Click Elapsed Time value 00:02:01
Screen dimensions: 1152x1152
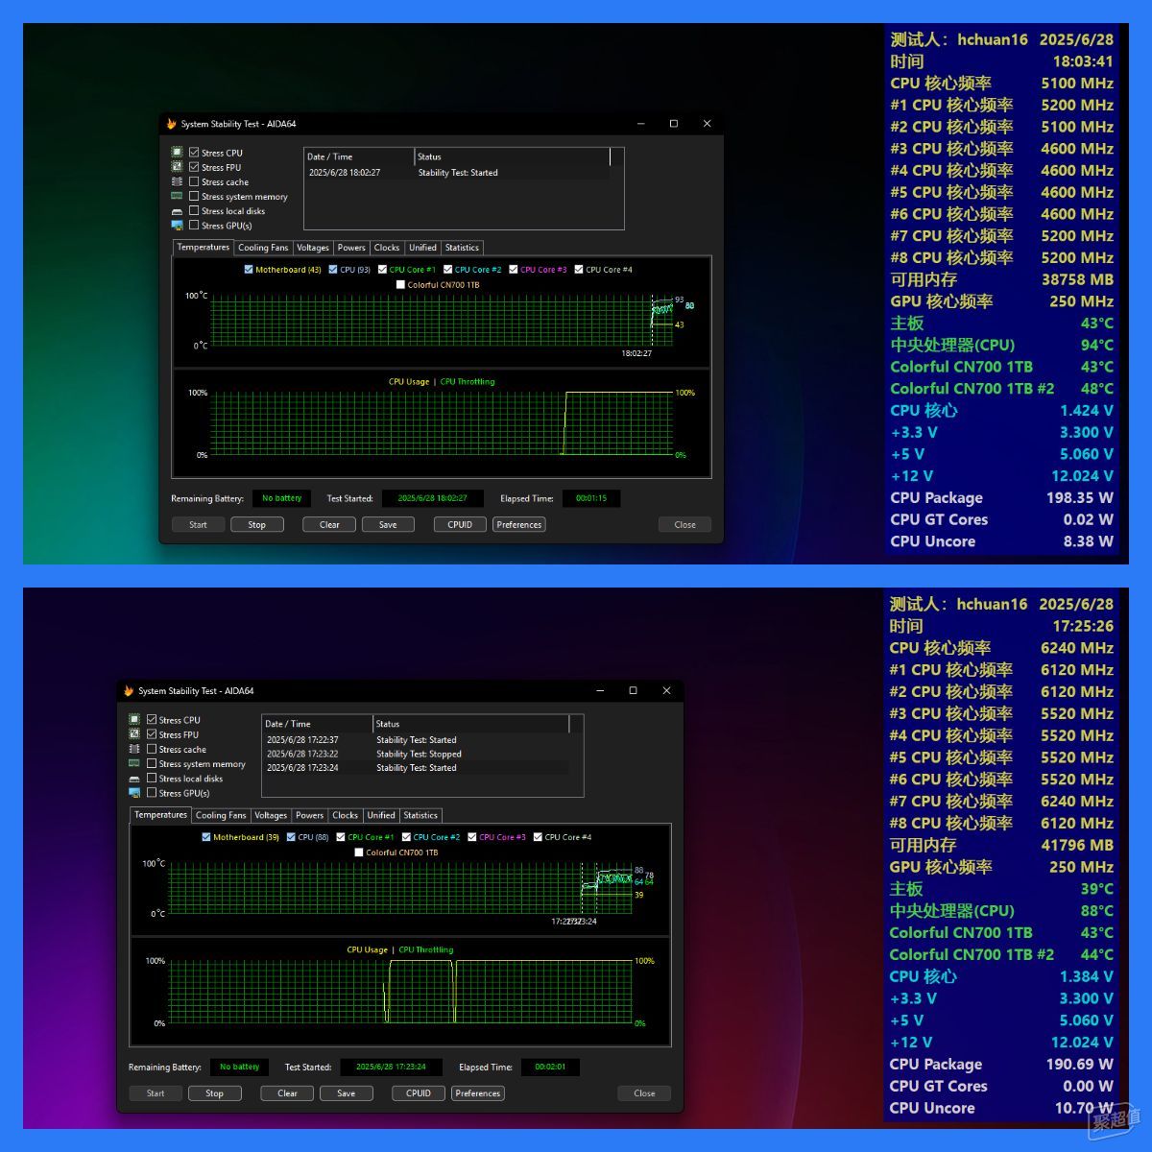[x=550, y=1067]
